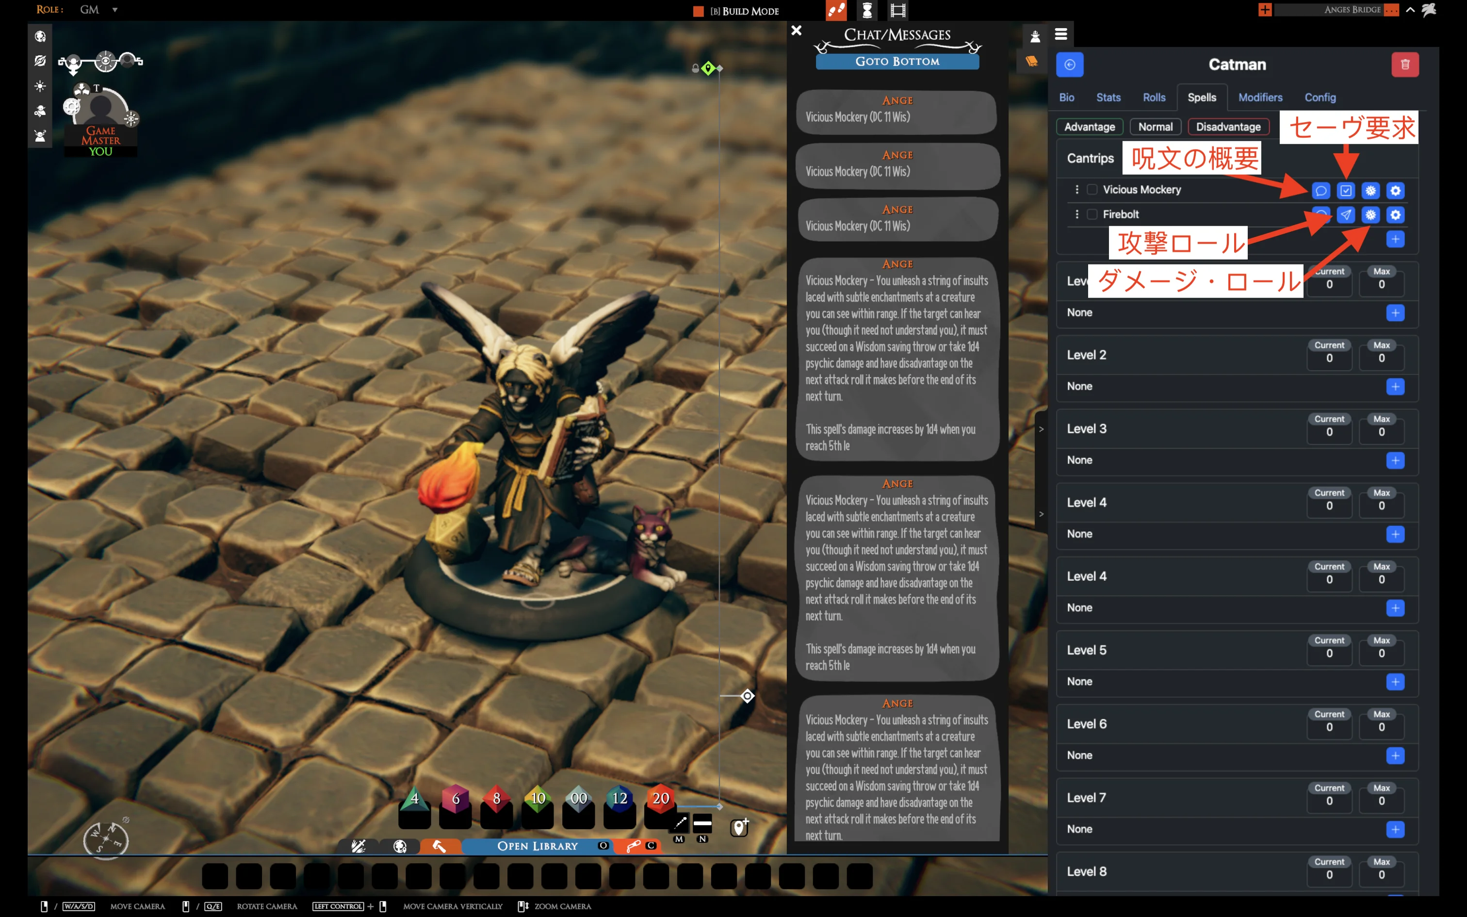Check the Vicious Mockery checkbox

[1092, 190]
